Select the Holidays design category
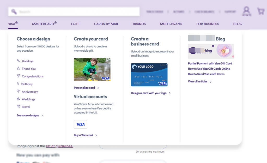This screenshot has height=163, width=267. [x=28, y=61]
